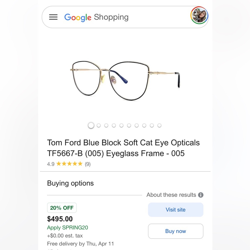This screenshot has height=250, width=250.
Task: Click the fifth image carousel dot
Action: [121, 125]
